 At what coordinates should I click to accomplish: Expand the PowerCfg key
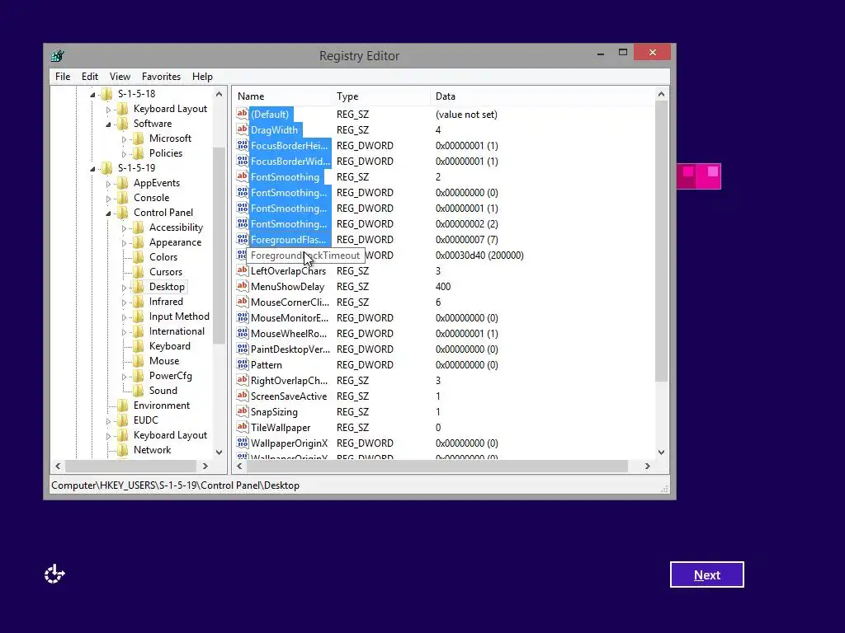coord(124,377)
